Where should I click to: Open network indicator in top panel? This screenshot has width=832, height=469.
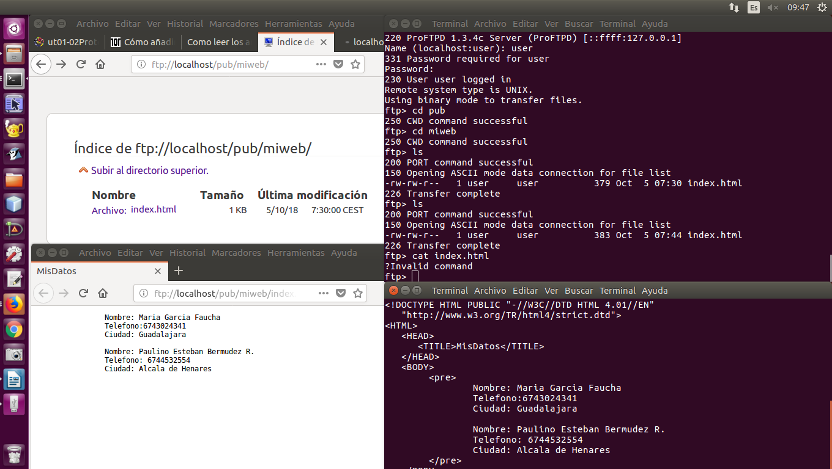click(734, 7)
